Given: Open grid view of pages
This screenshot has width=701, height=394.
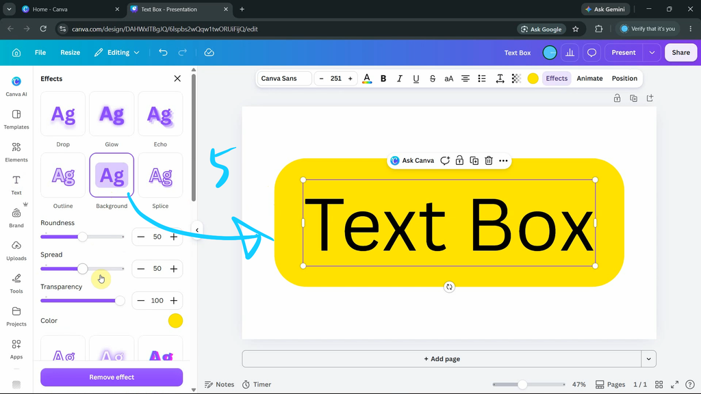Looking at the screenshot, I should point(659,384).
